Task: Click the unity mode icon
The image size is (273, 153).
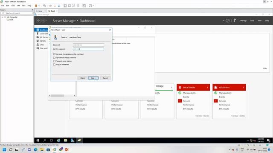Action: click(x=78, y=6)
